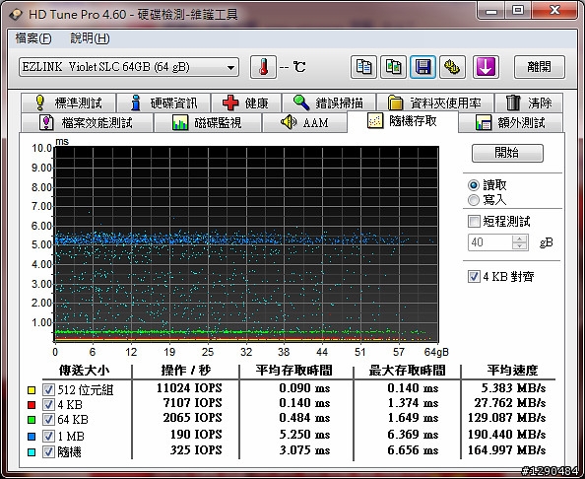Click the thermometer temperature icon
This screenshot has height=479, width=585.
click(263, 67)
